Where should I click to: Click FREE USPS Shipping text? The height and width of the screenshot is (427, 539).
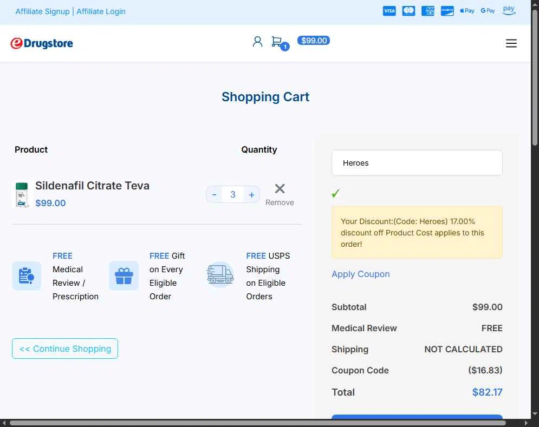coord(268,276)
